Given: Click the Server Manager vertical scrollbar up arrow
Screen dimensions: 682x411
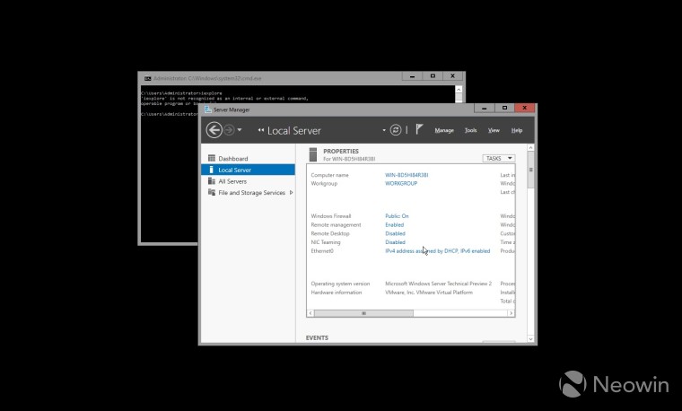Looking at the screenshot, I should point(530,148).
